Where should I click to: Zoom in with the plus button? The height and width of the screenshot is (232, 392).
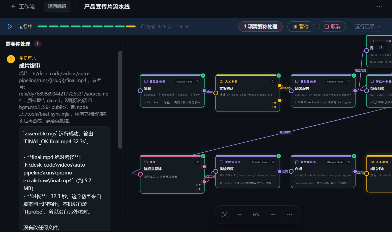[x=273, y=215]
